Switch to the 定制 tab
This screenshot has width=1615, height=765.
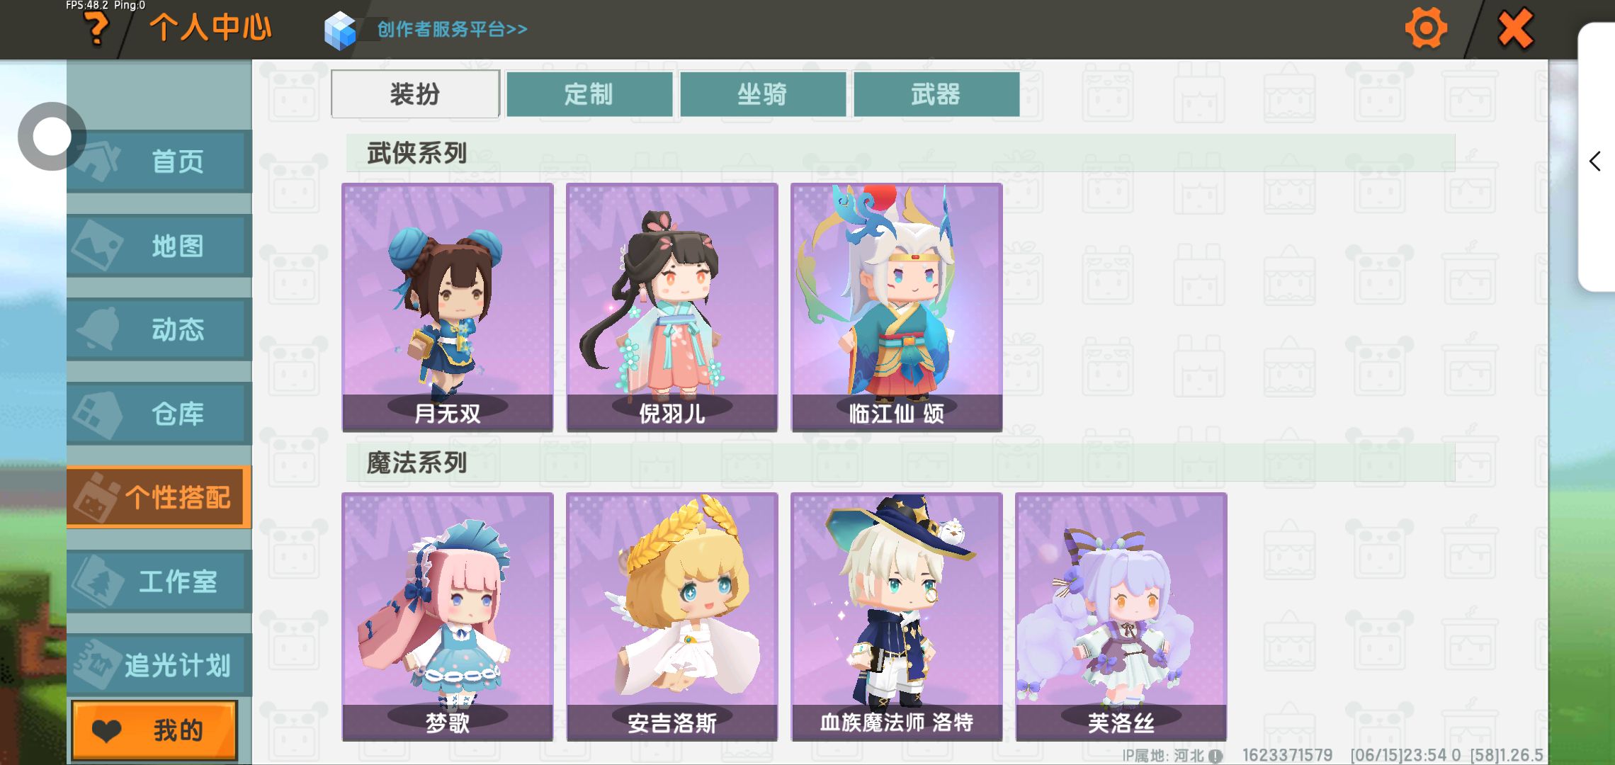pos(589,93)
